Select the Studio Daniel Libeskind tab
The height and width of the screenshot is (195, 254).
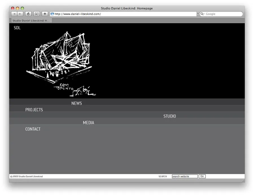coord(31,21)
